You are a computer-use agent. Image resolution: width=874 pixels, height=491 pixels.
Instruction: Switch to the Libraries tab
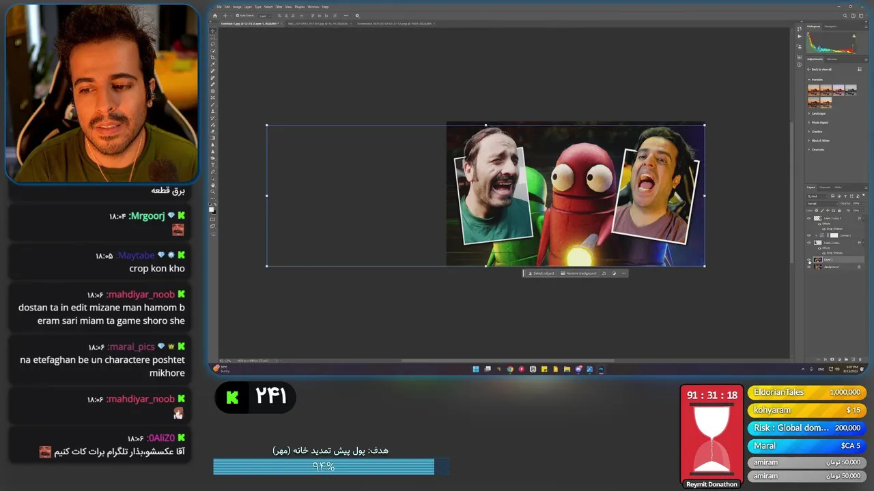(832, 59)
